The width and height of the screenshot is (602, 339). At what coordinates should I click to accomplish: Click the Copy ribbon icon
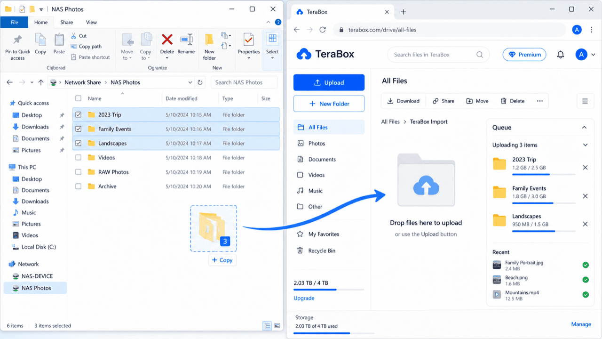tap(40, 40)
